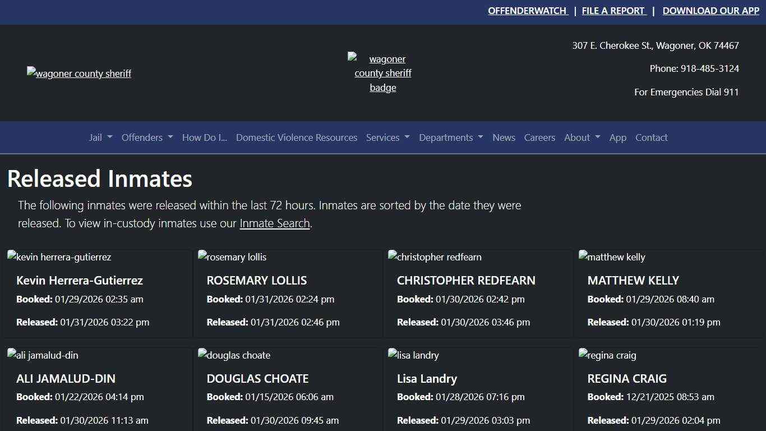
Task: Expand the Services dropdown in navbar
Action: 387,137
